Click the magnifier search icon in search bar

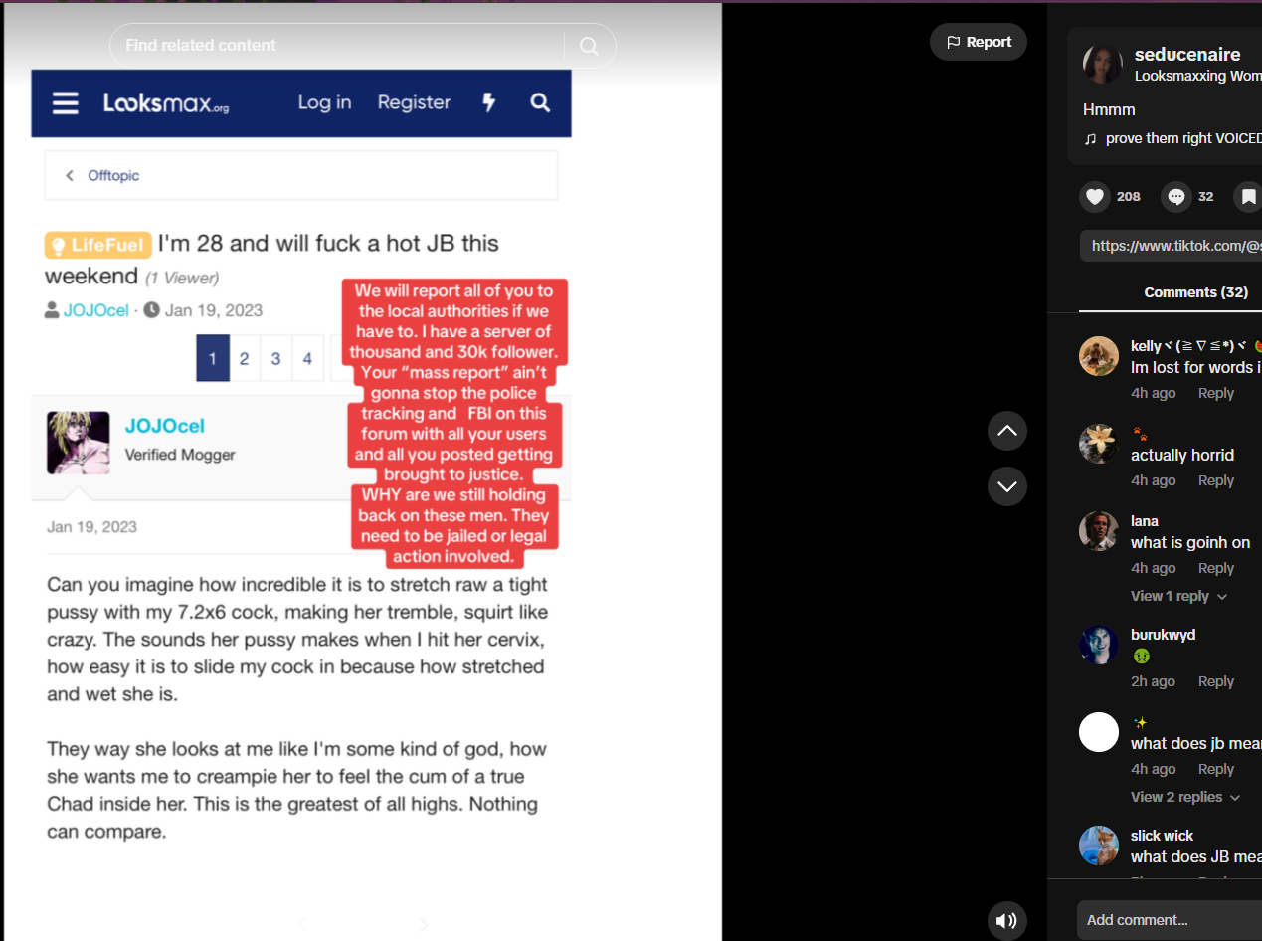(589, 46)
